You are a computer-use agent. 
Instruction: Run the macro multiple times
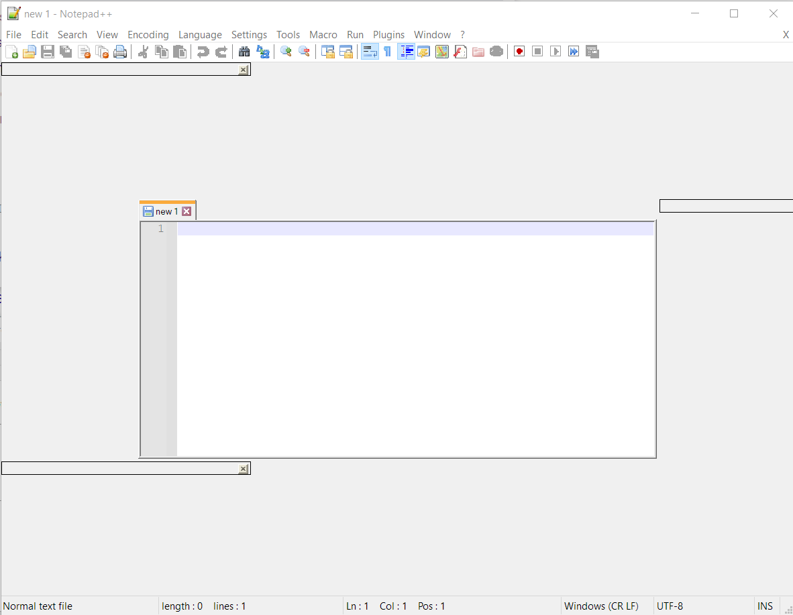click(574, 52)
